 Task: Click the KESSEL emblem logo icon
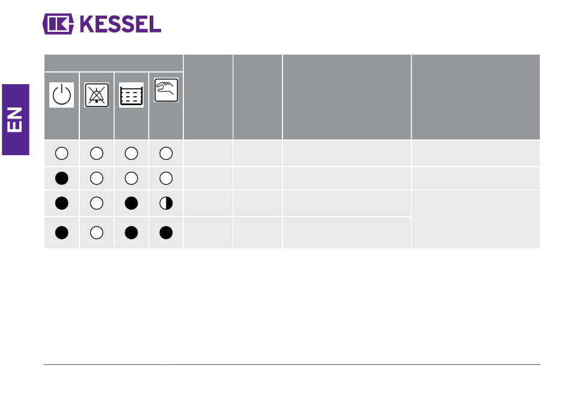58,24
